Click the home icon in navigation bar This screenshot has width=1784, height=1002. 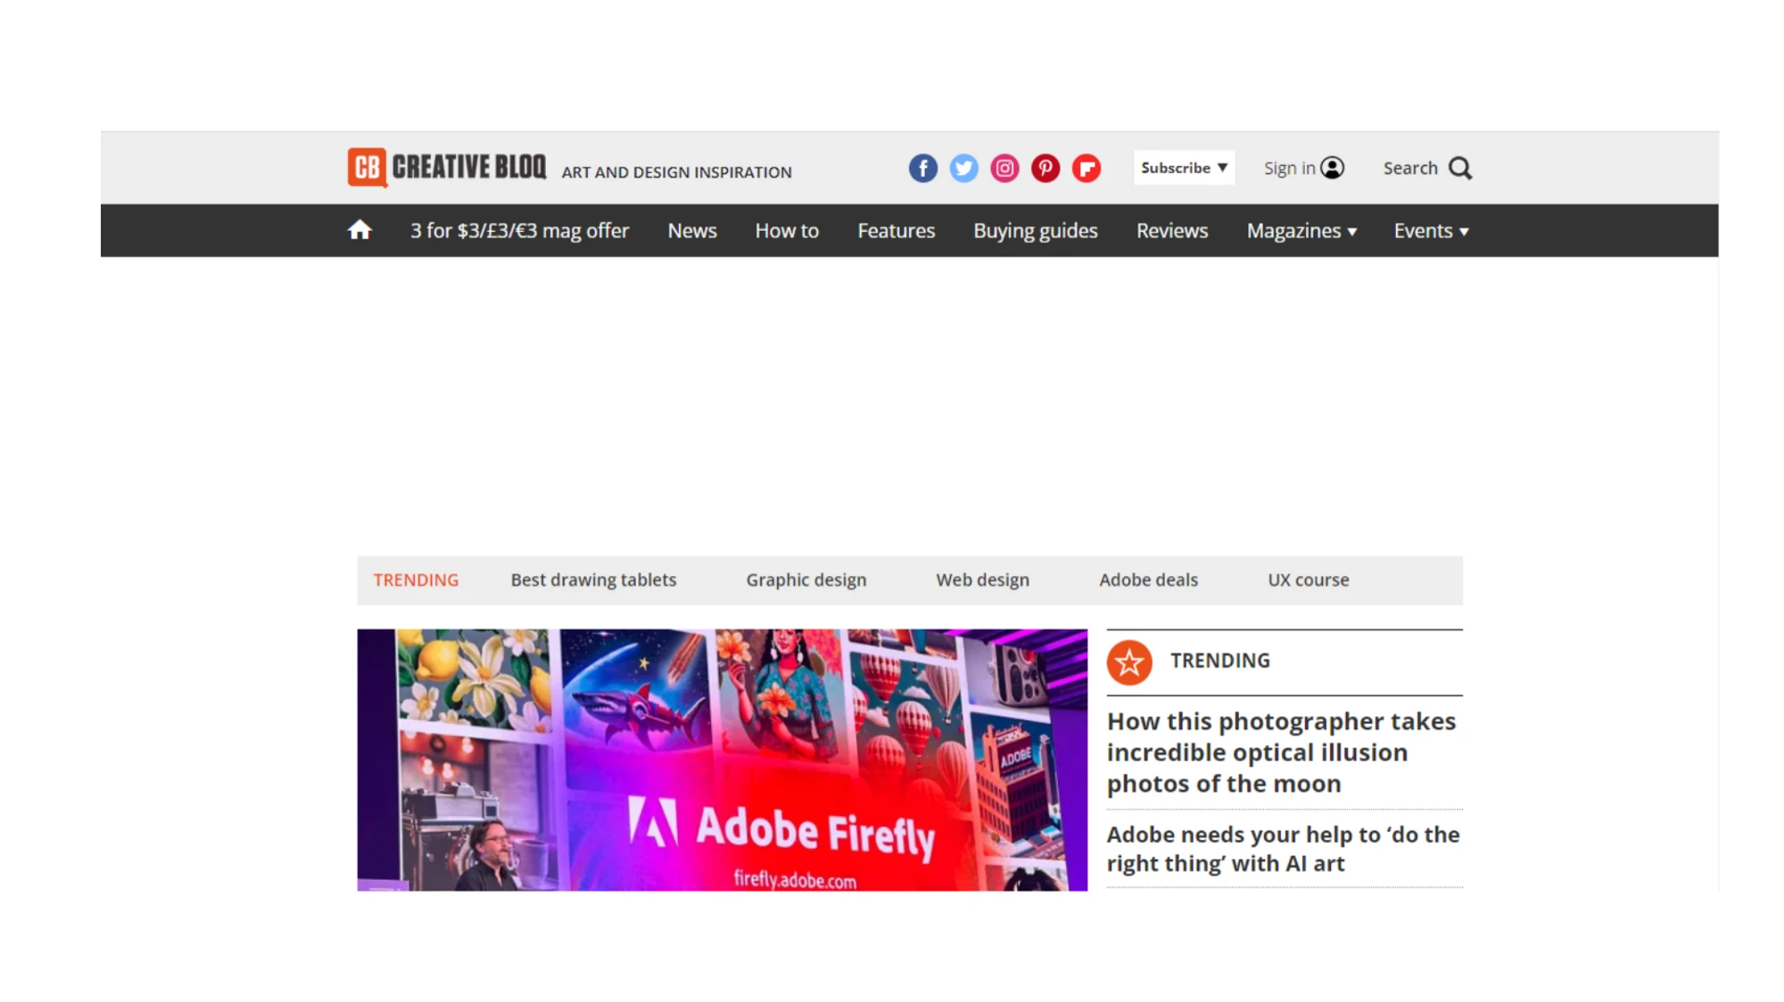(x=359, y=231)
